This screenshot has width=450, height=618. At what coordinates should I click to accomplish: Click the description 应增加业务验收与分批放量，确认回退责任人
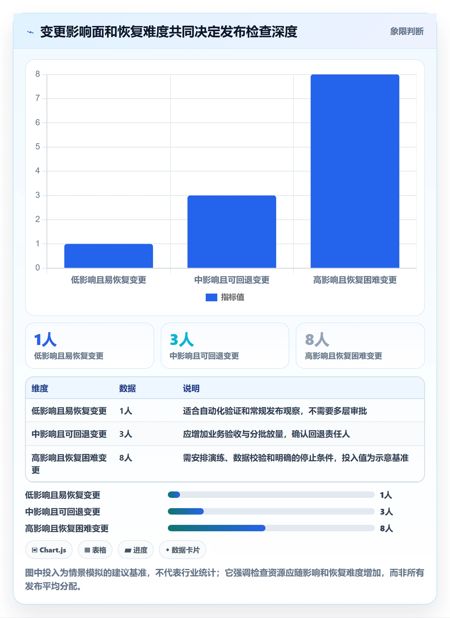[266, 434]
